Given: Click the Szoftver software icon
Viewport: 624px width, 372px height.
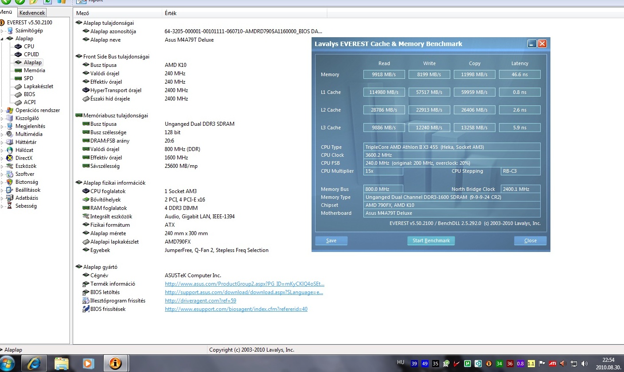Looking at the screenshot, I should click(x=10, y=174).
